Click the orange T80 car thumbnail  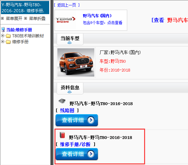(76, 62)
